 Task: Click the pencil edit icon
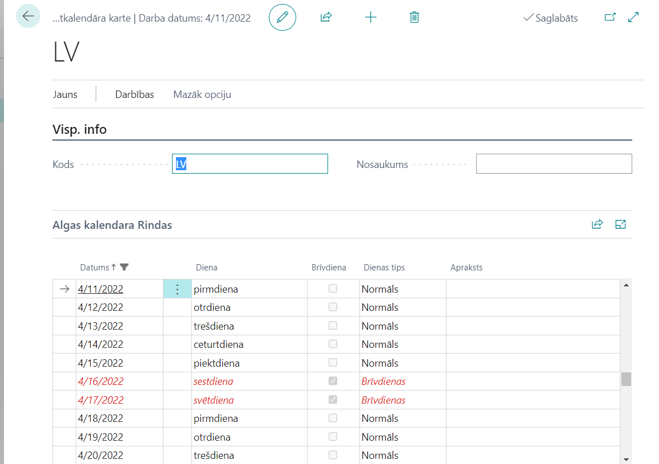(x=283, y=17)
